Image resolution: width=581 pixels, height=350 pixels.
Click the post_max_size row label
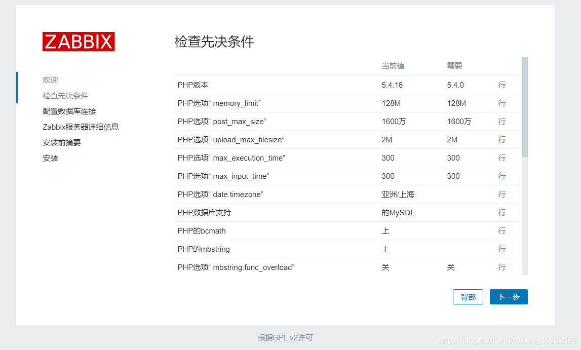221,122
